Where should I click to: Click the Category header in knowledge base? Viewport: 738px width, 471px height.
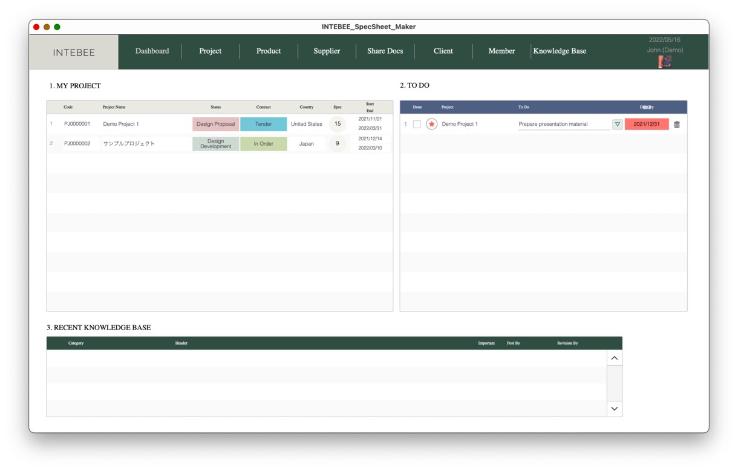pyautogui.click(x=76, y=343)
